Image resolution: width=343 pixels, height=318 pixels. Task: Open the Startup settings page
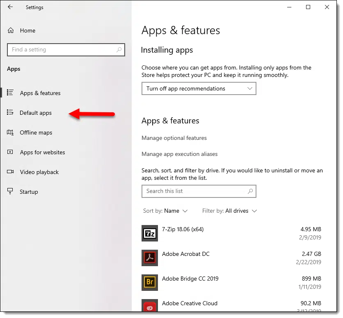point(29,192)
